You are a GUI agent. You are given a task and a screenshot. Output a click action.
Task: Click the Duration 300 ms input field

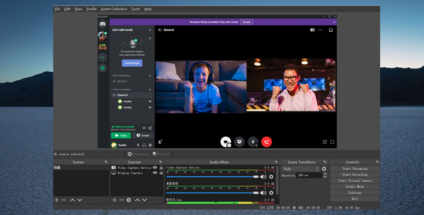coord(310,175)
